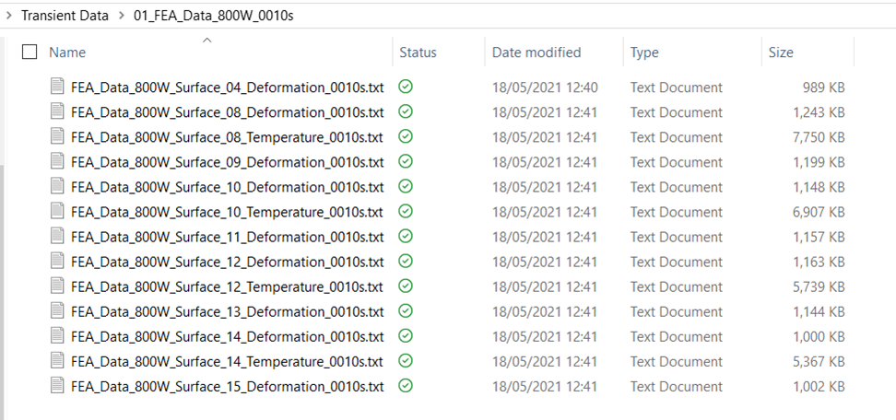Sort files by Size column header
896x420 pixels.
781,52
